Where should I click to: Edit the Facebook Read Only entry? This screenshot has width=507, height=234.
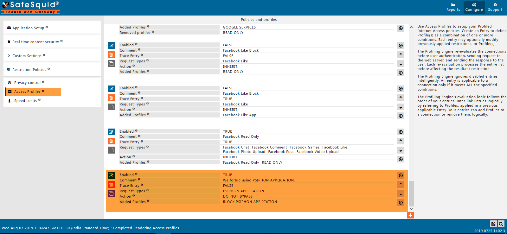[x=111, y=132]
